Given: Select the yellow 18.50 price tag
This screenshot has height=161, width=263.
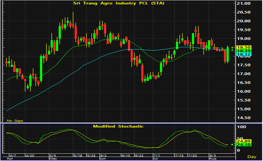Looking at the screenshot, I should pos(243,47).
